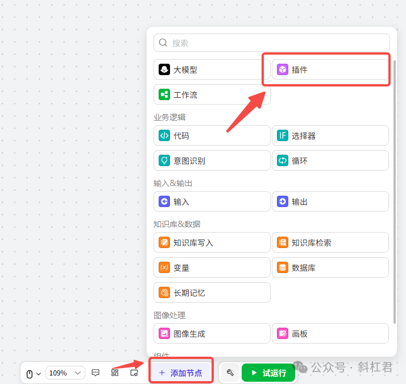Click the 循环 loop icon
The image size is (406, 384).
[283, 160]
